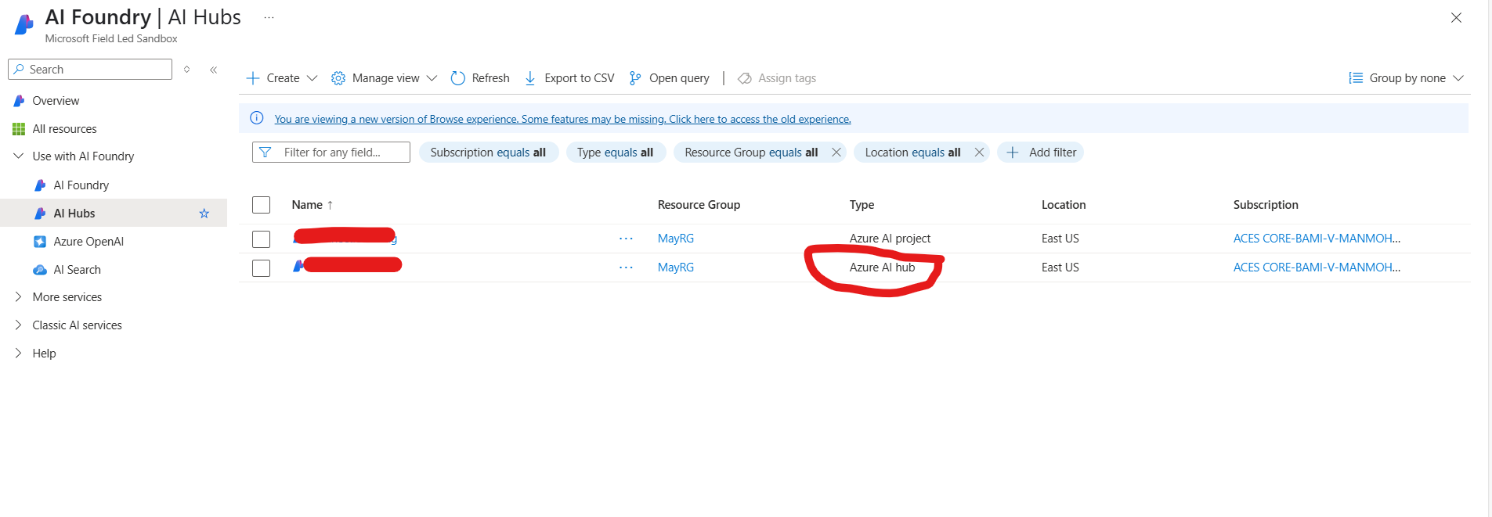
Task: Open ellipsis menu for Azure AI hub row
Action: click(x=626, y=267)
